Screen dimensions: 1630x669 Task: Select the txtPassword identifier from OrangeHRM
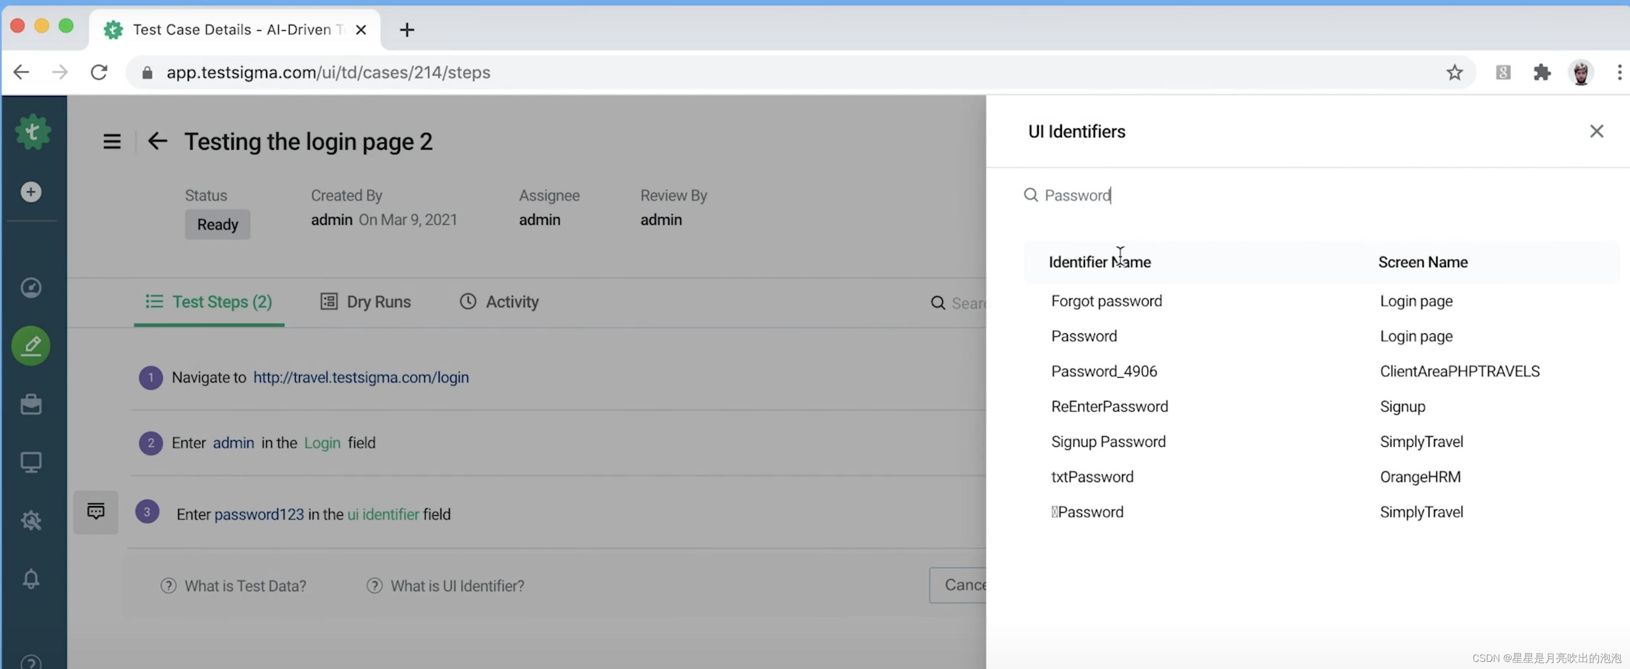[1092, 477]
